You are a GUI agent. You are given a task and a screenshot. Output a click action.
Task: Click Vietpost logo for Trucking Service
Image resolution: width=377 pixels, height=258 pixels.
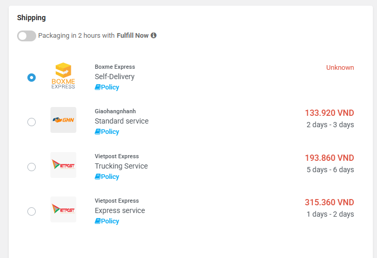pyautogui.click(x=63, y=165)
